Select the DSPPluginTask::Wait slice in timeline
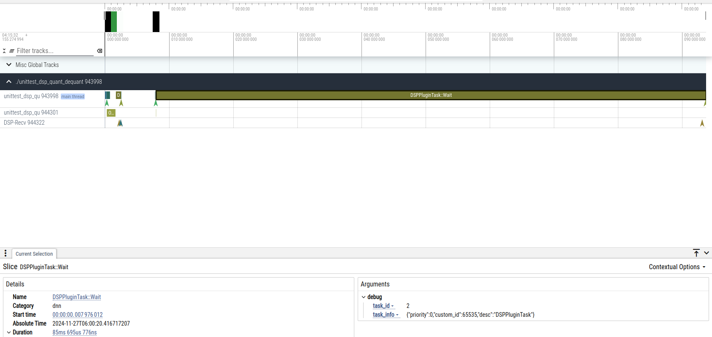This screenshot has width=712, height=337. tap(430, 95)
